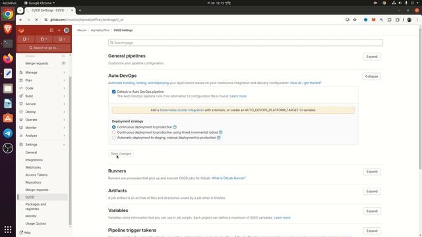Open the user avatar menu in GitLab
This screenshot has height=237, width=422.
[67, 30]
